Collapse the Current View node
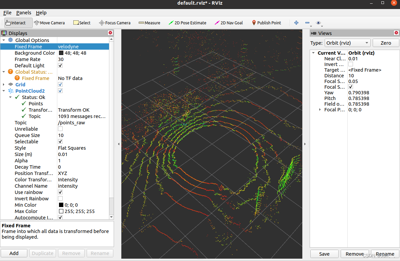 point(313,53)
